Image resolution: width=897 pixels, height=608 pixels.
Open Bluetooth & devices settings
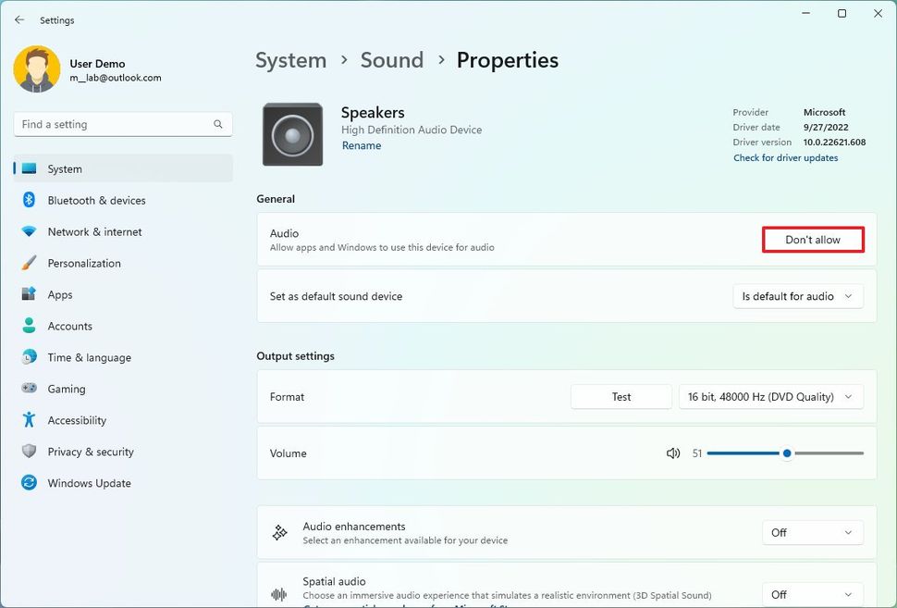[x=94, y=200]
